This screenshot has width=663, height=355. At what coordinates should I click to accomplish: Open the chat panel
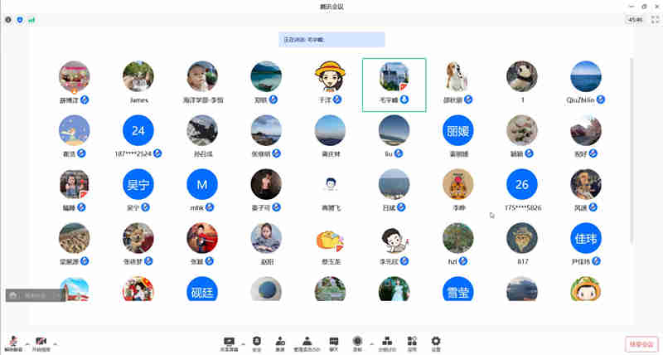pos(333,342)
